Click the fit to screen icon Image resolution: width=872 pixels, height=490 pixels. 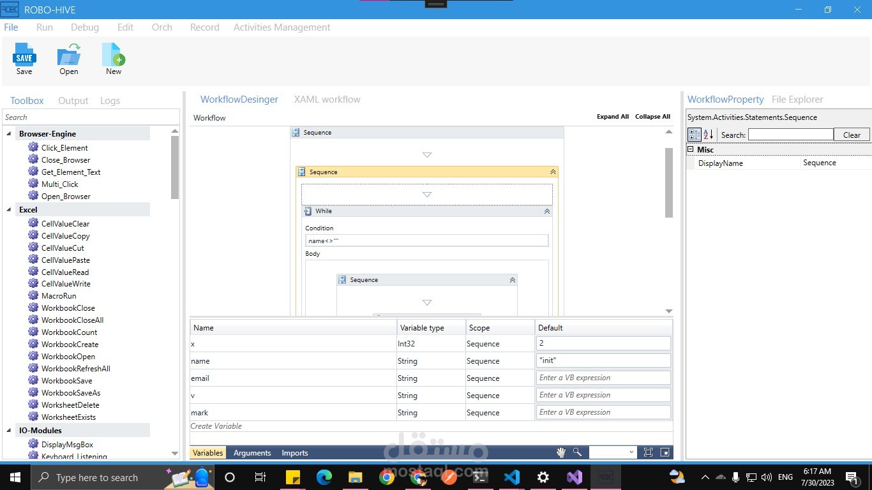pos(648,452)
